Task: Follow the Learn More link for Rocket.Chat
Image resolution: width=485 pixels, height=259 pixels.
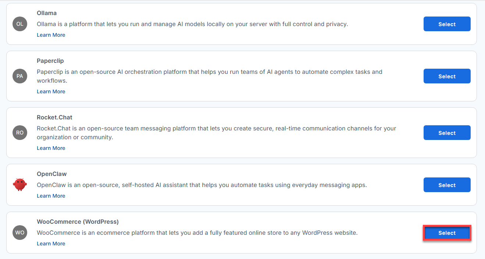Action: coord(51,148)
